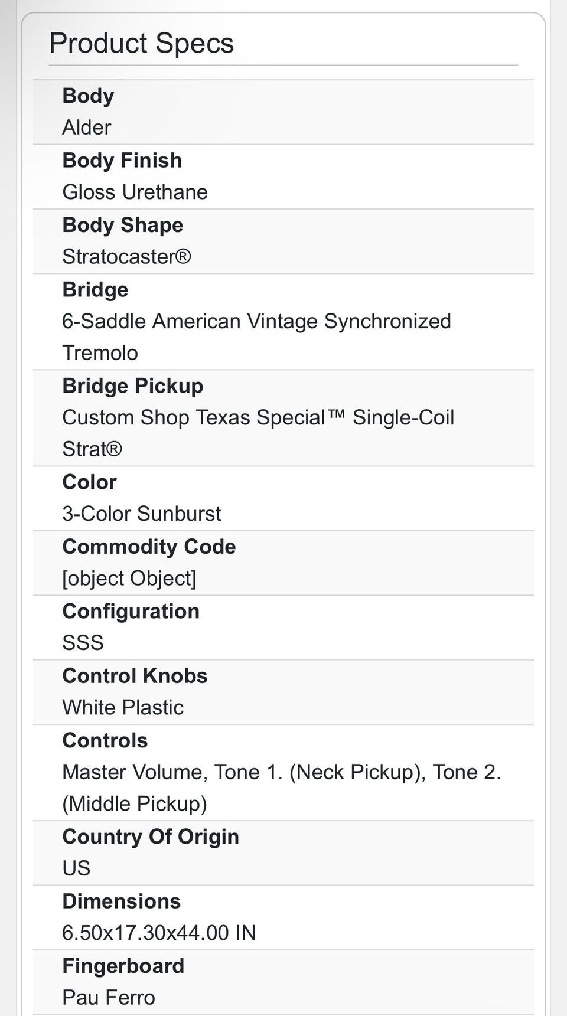The width and height of the screenshot is (567, 1016).
Task: Select the [object Object] value
Action: tap(129, 579)
